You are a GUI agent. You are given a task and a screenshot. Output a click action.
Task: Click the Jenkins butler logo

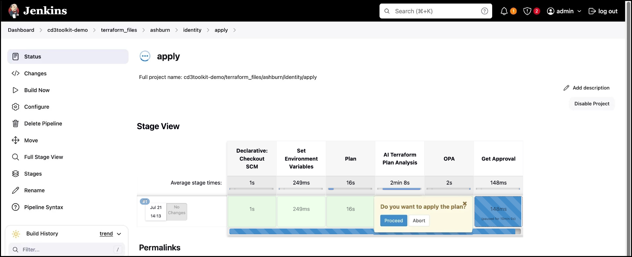coord(14,11)
